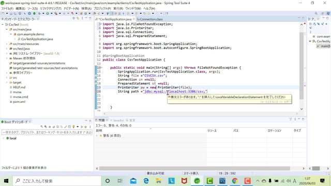Open the Boot Dashboard view menu dots
This screenshot has height=186, width=331.
click(x=90, y=127)
